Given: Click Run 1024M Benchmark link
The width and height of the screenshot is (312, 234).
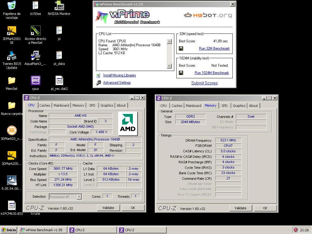Looking at the screenshot, I should coord(212,73).
